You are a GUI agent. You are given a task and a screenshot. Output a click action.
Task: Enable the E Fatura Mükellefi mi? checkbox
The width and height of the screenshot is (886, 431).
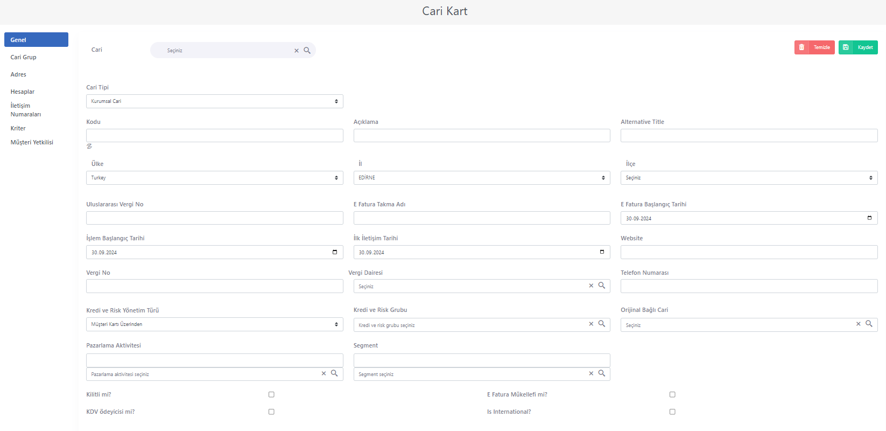point(672,394)
